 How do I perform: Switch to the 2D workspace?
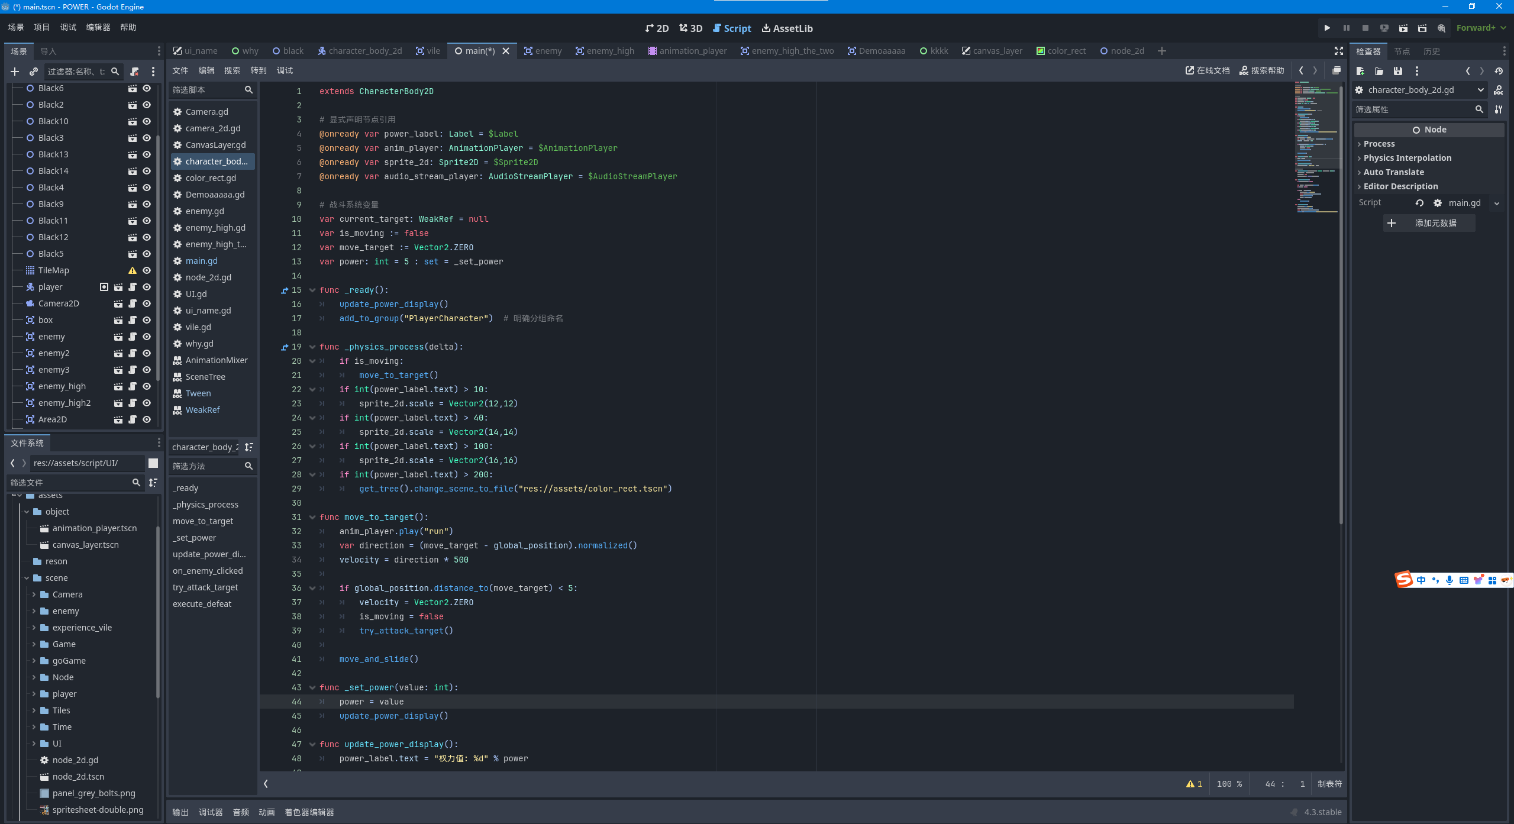(x=657, y=28)
